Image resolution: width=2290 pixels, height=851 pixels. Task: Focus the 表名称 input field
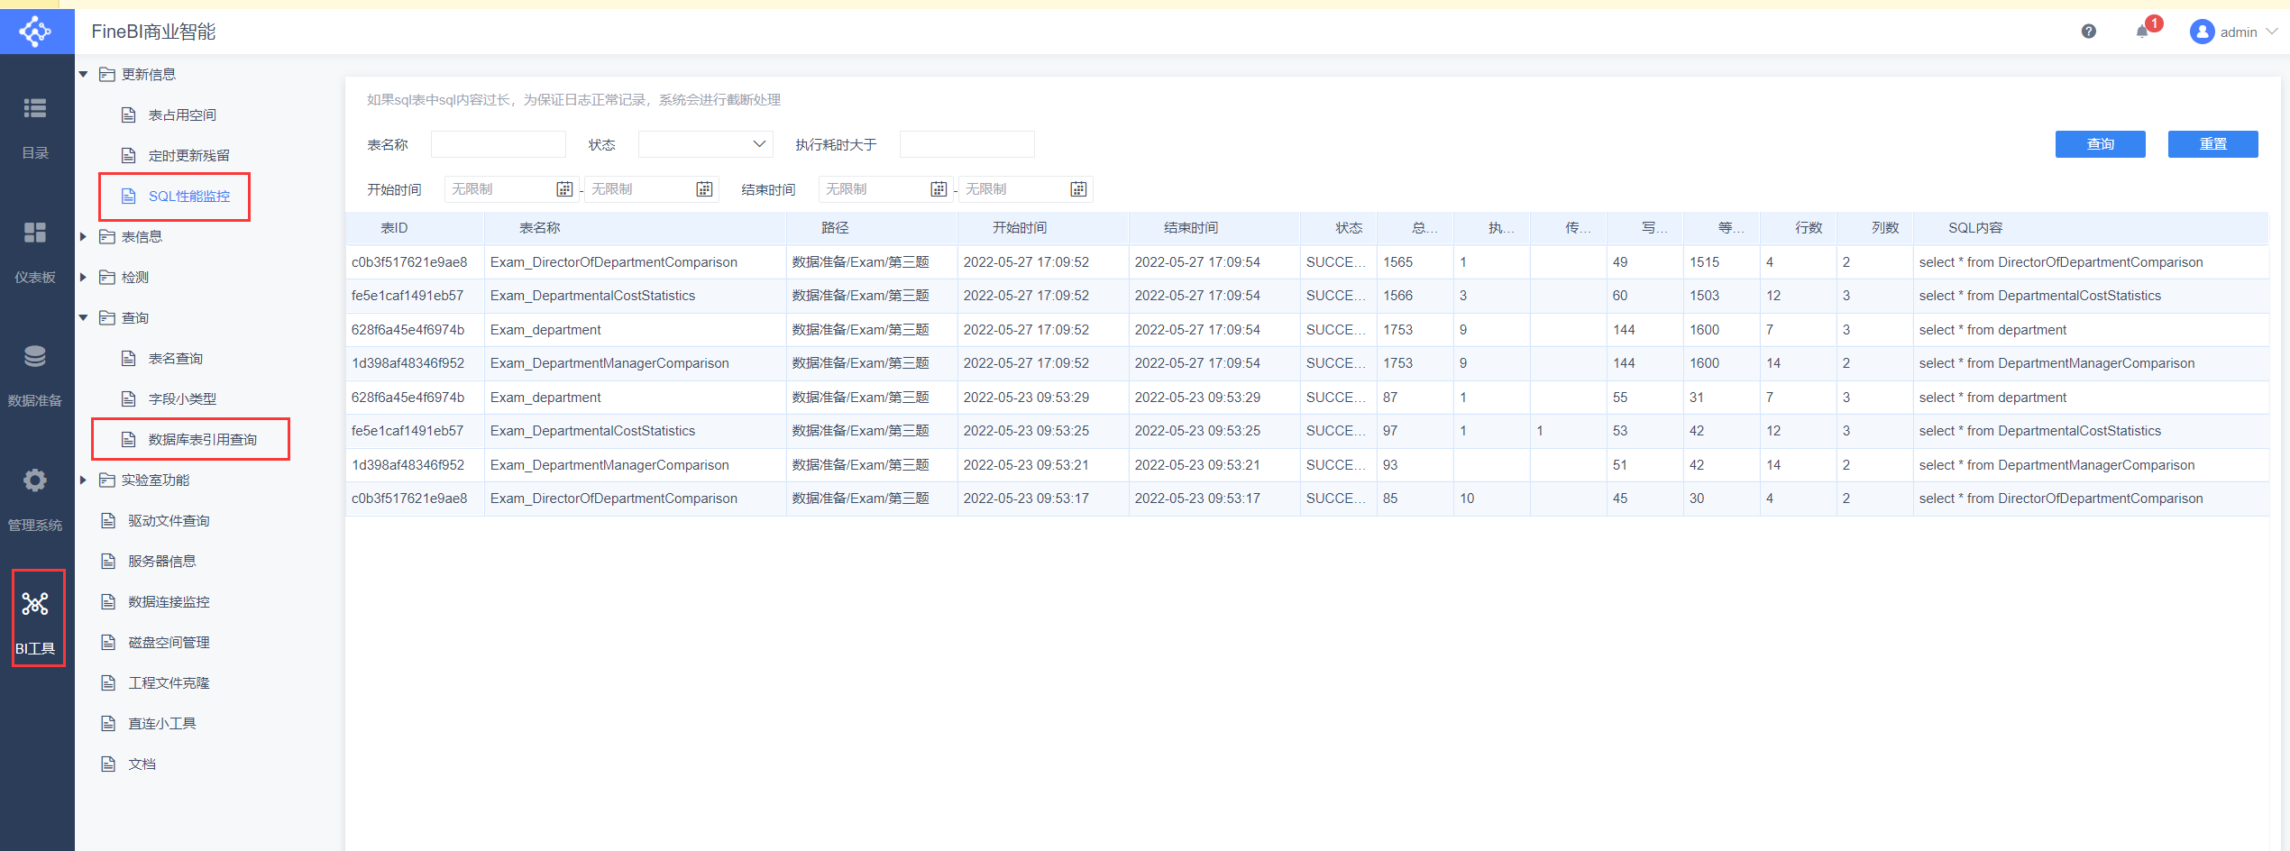point(498,144)
